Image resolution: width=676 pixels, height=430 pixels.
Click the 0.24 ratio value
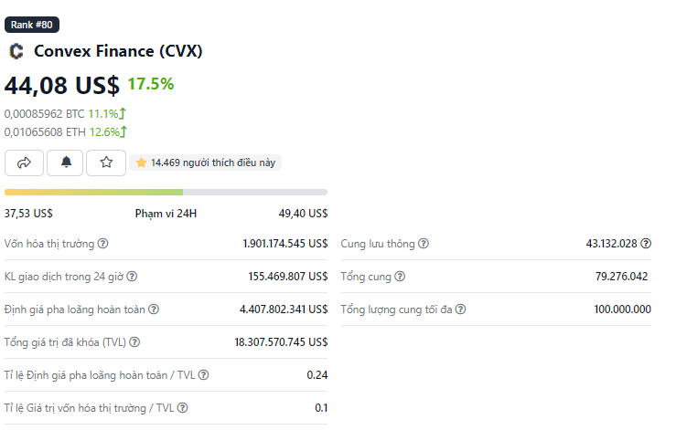(317, 375)
